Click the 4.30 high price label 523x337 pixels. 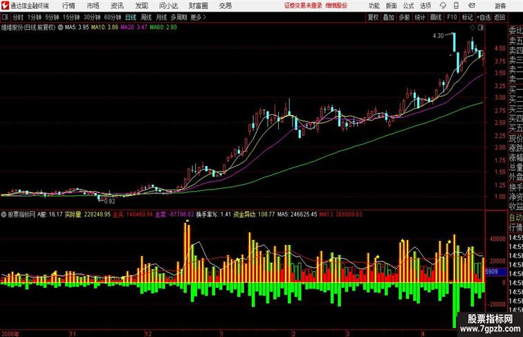(x=439, y=36)
